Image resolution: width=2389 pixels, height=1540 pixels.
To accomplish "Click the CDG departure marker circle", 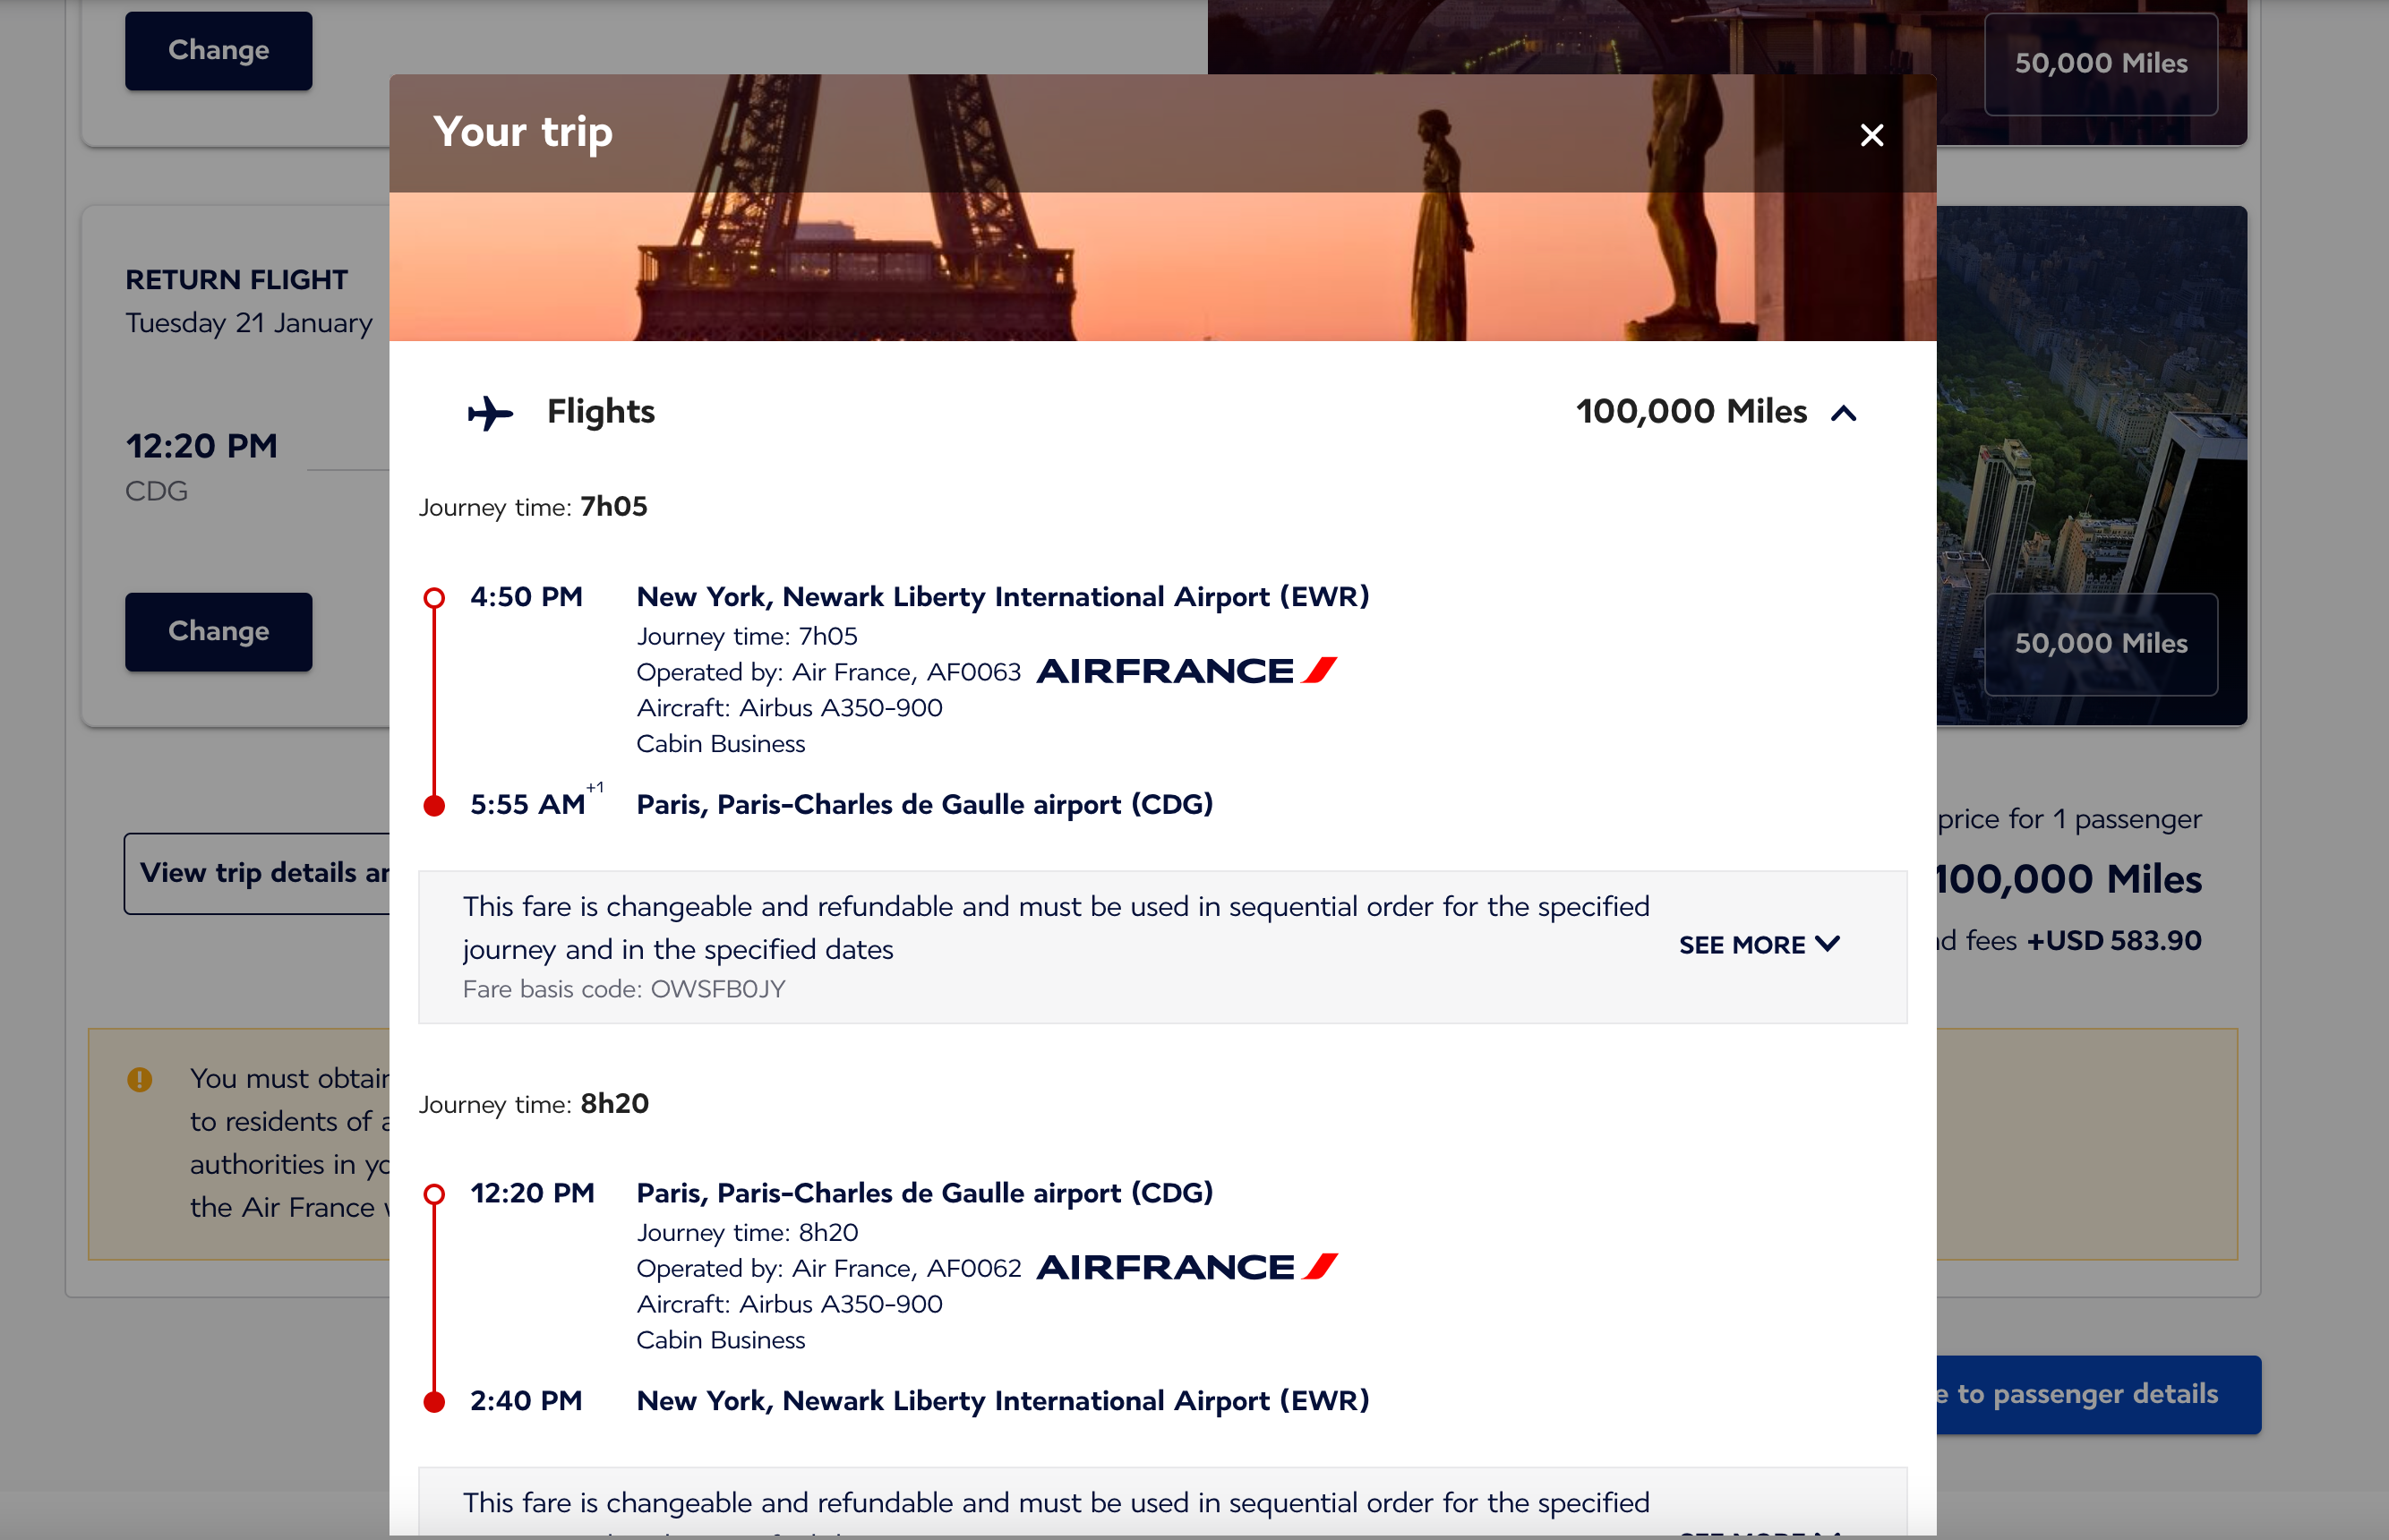I will pos(434,1194).
